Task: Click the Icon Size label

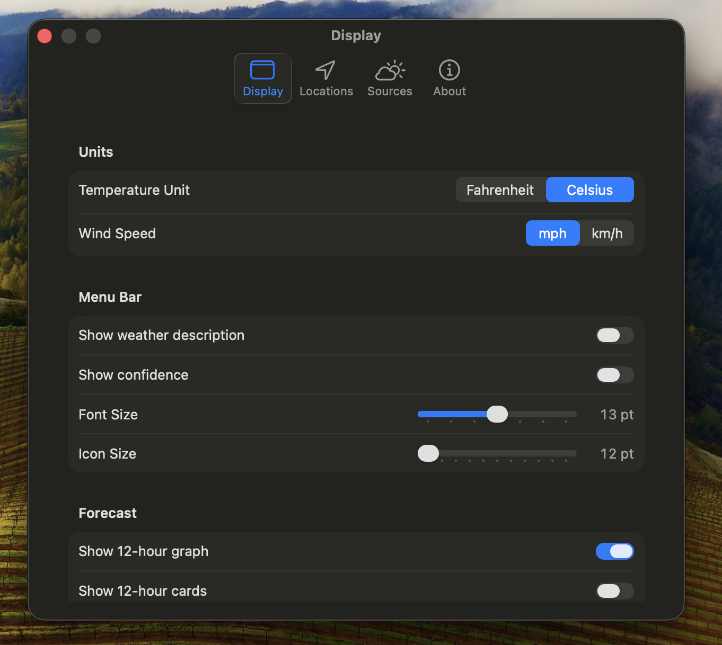Action: [108, 454]
